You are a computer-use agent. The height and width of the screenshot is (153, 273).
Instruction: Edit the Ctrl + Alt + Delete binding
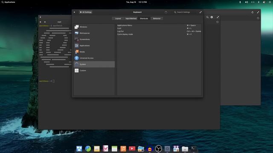click(x=194, y=31)
